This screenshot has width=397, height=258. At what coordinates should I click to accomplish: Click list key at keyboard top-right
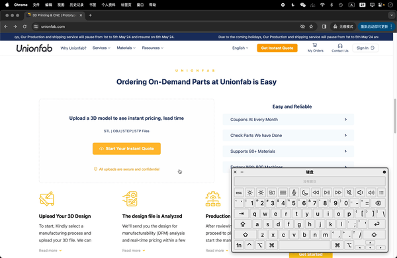pos(381,193)
